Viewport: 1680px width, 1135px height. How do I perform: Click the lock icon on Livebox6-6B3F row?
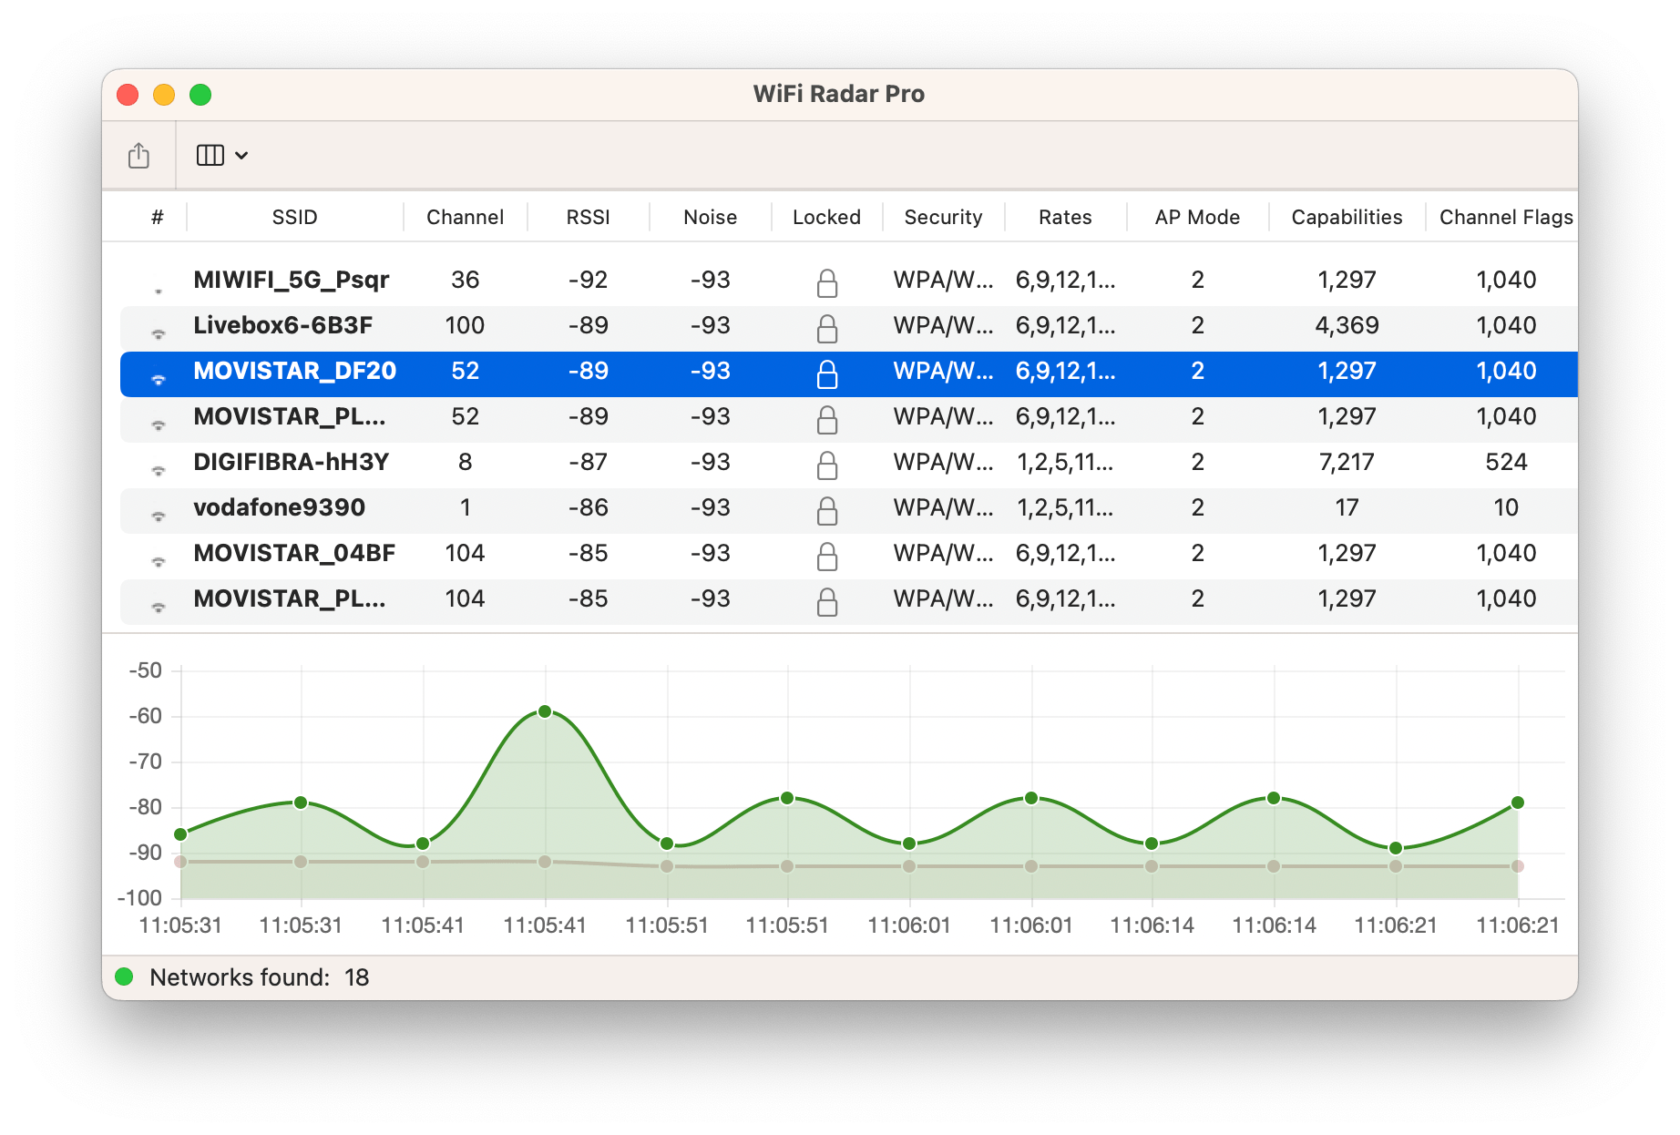click(827, 326)
